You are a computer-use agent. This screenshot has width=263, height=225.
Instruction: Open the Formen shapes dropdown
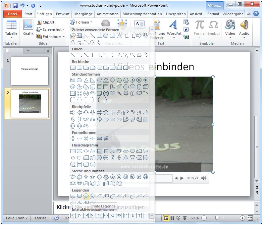point(81,22)
